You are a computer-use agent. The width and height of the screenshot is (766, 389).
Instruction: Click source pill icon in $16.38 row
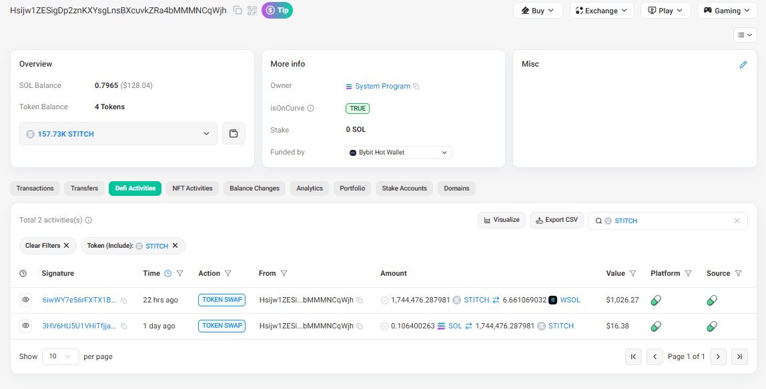[x=712, y=326]
